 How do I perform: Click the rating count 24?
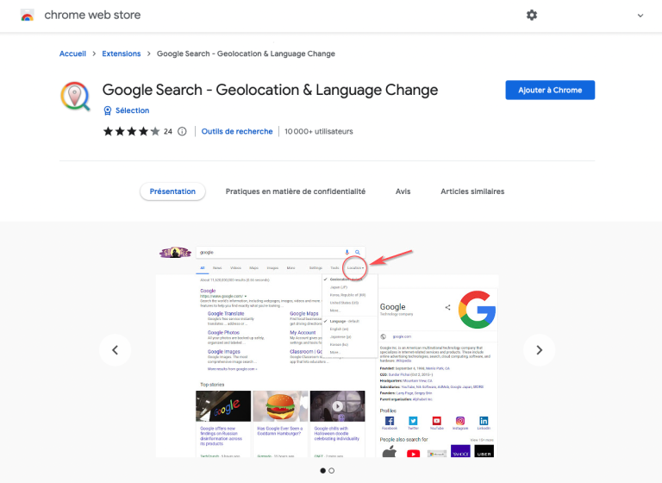click(168, 131)
